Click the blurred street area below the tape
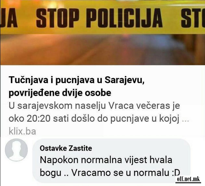Image resolution: width=205 pixels, height=186 pixels. pyautogui.click(x=103, y=50)
